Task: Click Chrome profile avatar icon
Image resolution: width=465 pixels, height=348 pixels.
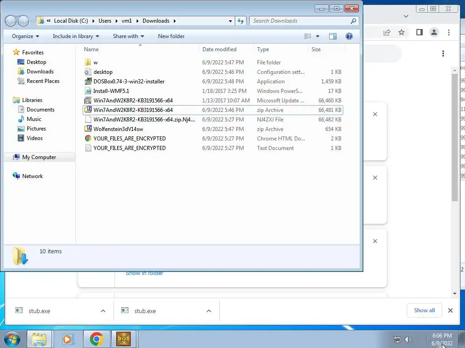Action: pos(434,32)
